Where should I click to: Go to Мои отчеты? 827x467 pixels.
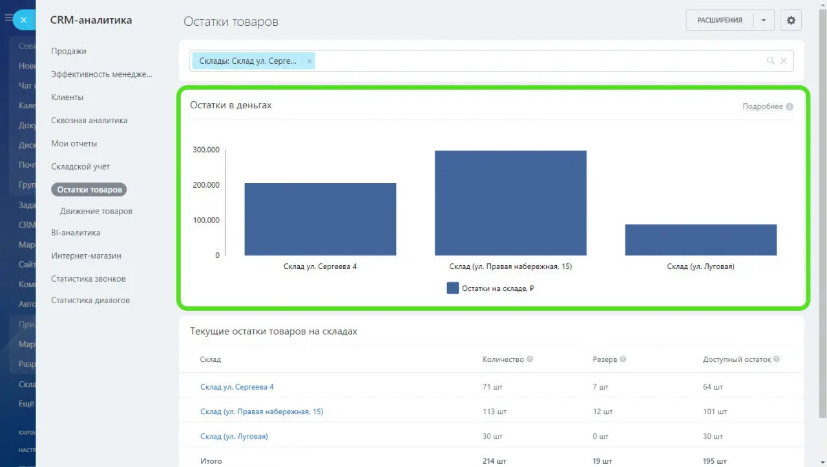click(x=74, y=144)
